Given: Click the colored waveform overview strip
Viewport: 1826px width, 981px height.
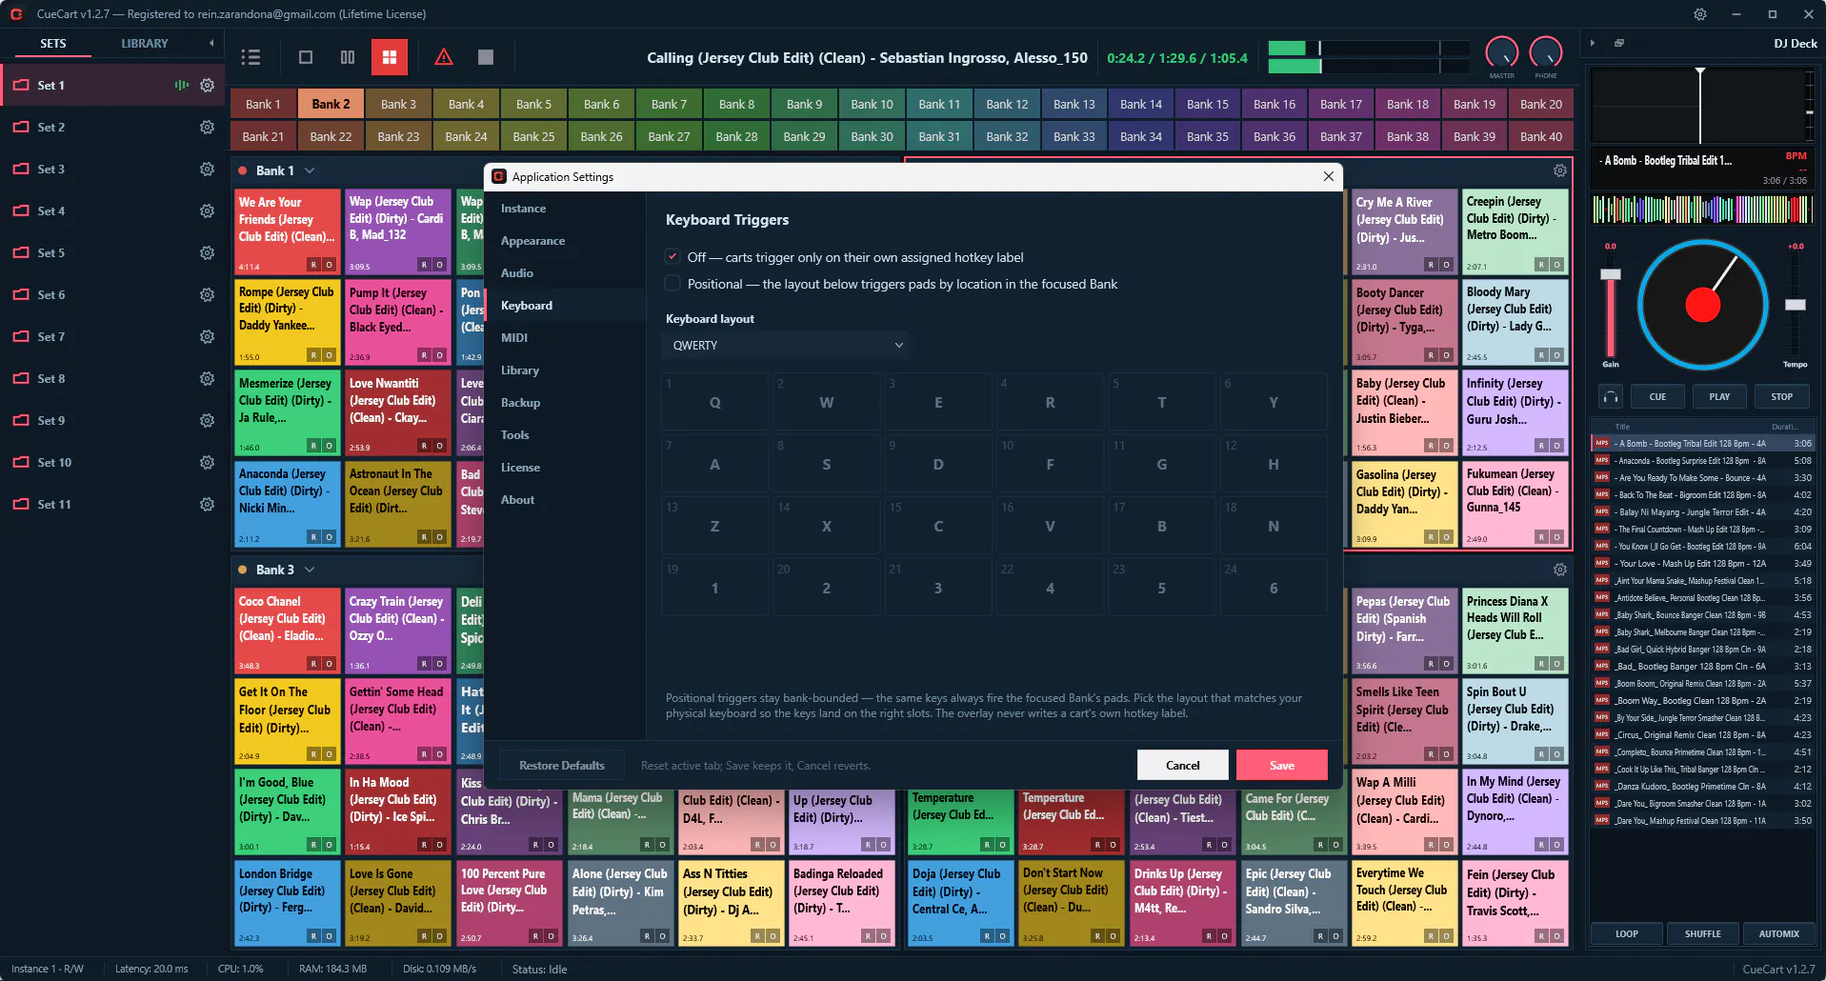Looking at the screenshot, I should [x=1702, y=210].
